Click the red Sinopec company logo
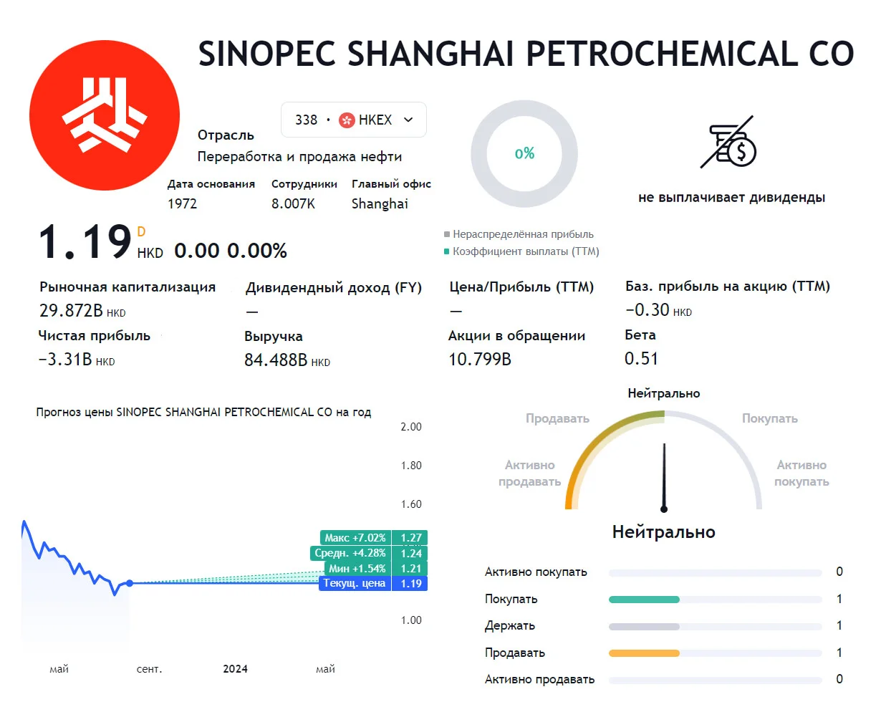Screen dimensions: 881x707 (105, 116)
